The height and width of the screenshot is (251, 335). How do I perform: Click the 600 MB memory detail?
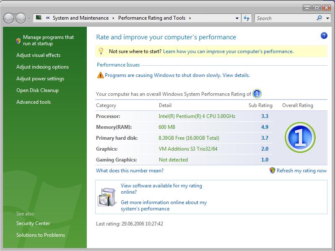pos(167,127)
